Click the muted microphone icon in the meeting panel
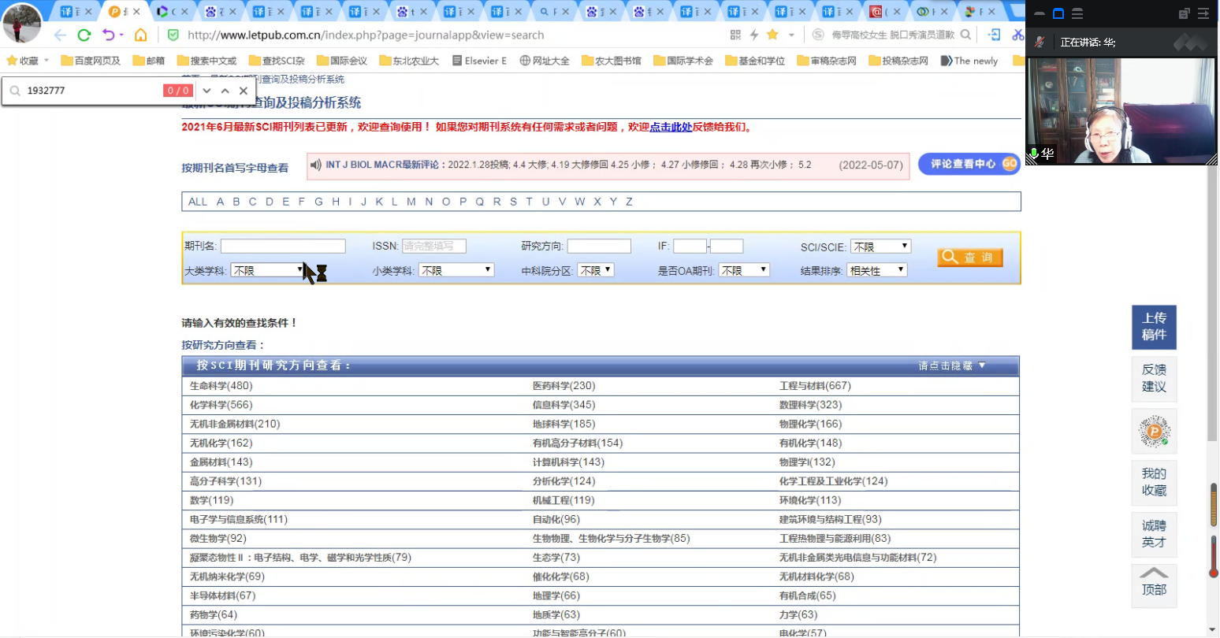The image size is (1220, 638). 1040,42
